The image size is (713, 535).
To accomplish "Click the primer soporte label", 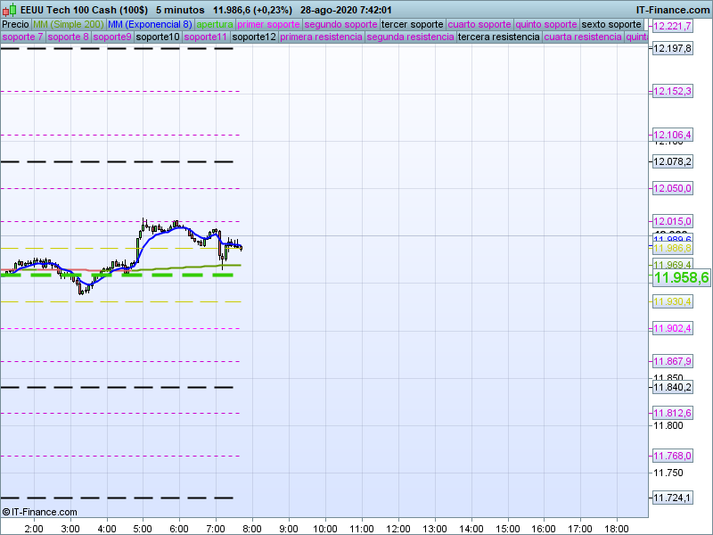I will click(269, 24).
